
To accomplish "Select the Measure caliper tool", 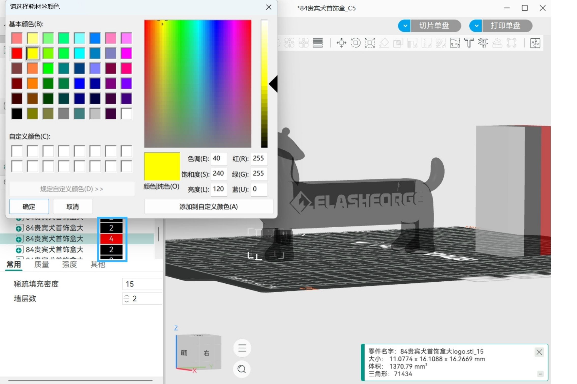I will (x=483, y=43).
